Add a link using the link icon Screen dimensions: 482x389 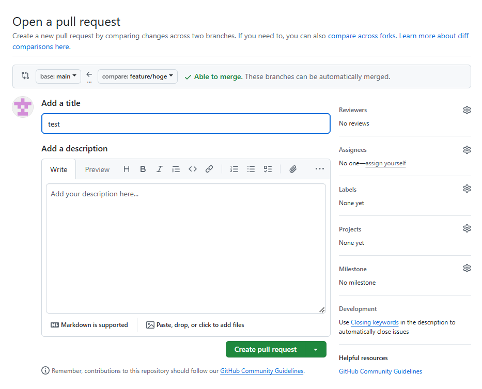point(209,169)
